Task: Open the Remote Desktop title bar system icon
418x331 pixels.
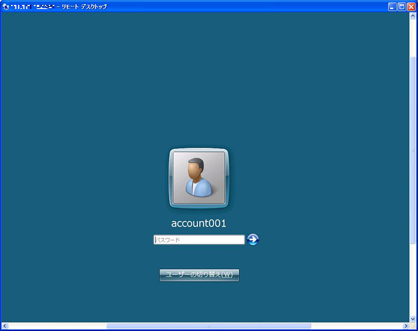Action: pos(6,6)
